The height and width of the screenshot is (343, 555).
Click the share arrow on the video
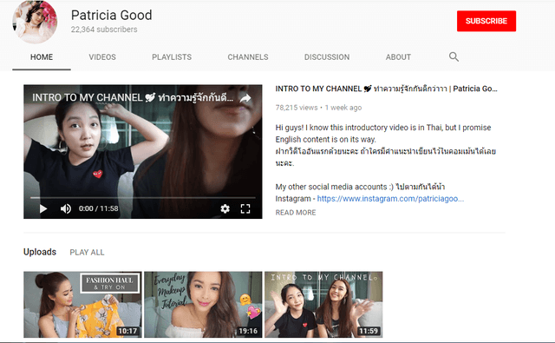(245, 98)
